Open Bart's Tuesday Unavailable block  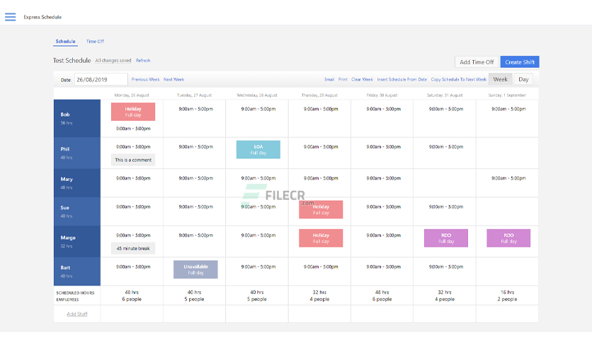[195, 270]
